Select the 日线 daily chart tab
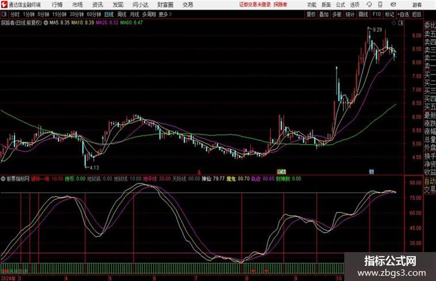 [109, 14]
